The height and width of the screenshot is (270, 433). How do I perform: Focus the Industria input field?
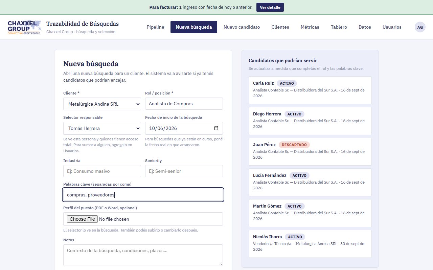(x=102, y=171)
